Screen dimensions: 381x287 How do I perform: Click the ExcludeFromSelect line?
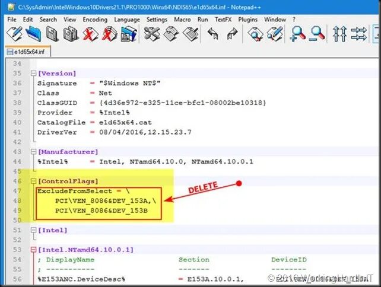pos(83,191)
